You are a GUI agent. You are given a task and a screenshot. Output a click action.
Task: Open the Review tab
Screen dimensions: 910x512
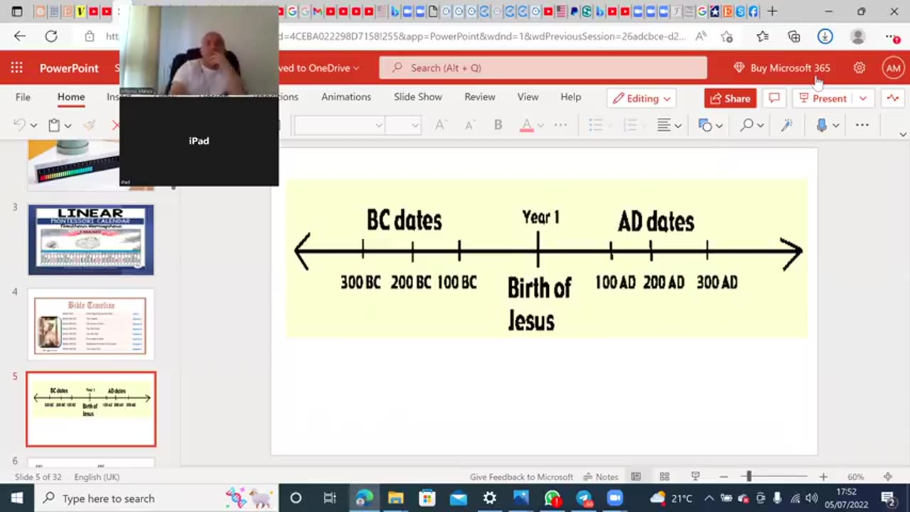[x=480, y=97]
